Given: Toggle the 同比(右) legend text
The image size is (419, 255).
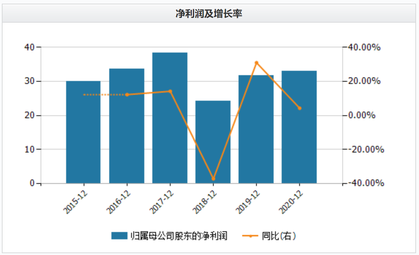Looking at the screenshot, I should click(x=278, y=236).
